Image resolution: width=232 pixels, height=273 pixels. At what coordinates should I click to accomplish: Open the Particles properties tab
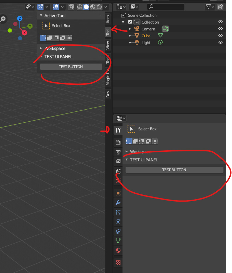click(x=118, y=212)
